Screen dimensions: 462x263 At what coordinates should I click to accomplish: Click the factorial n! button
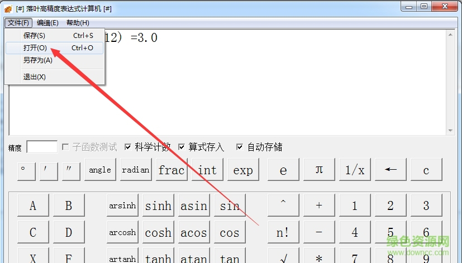283,232
